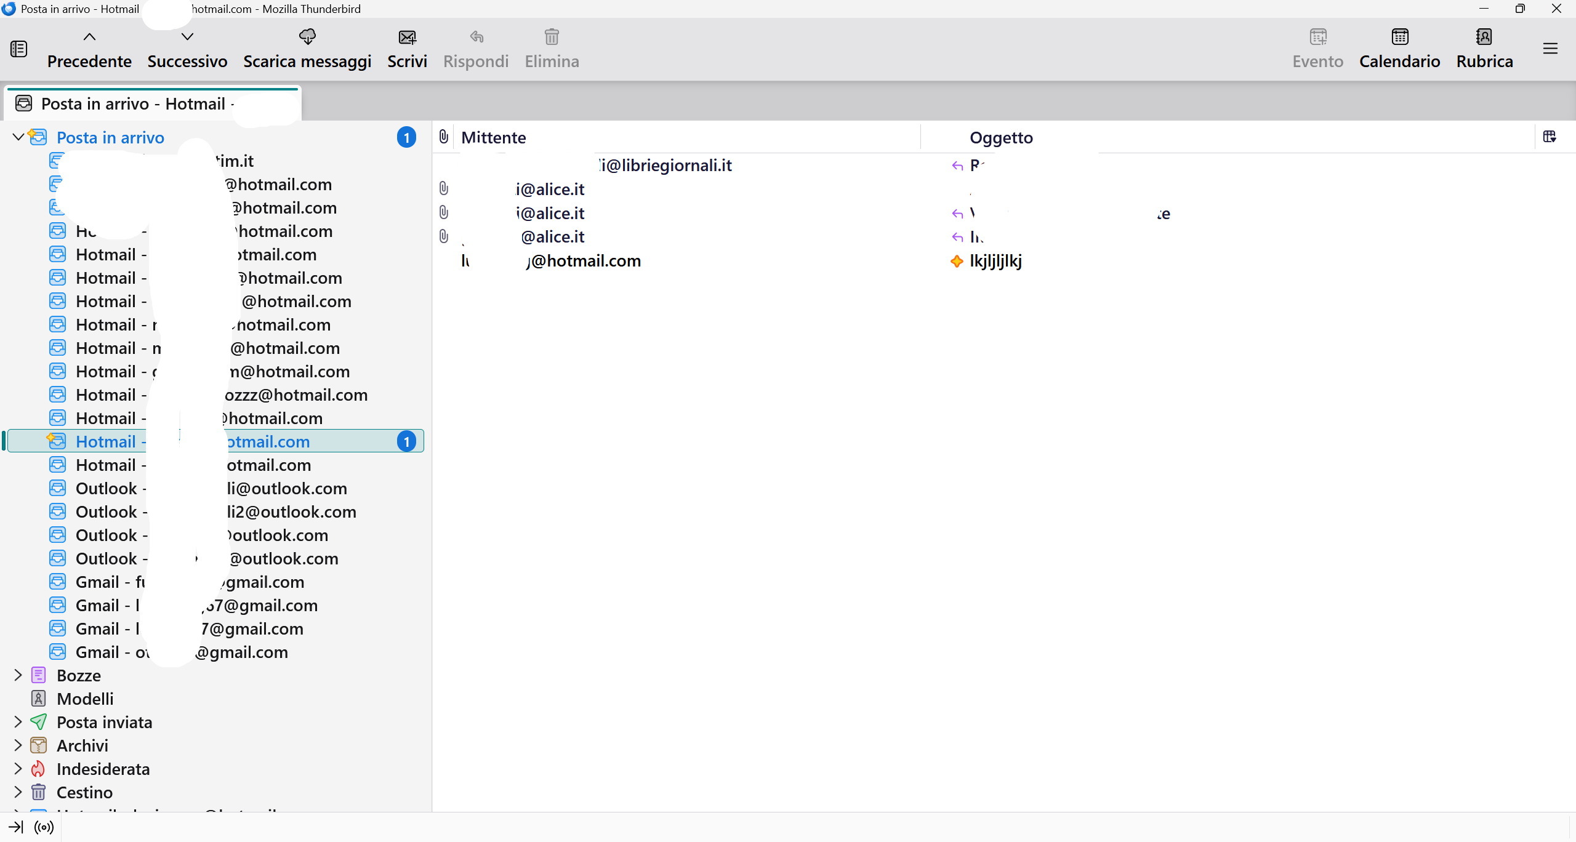The height and width of the screenshot is (842, 1576).
Task: Click the Cestino trash can icon
Action: (38, 792)
